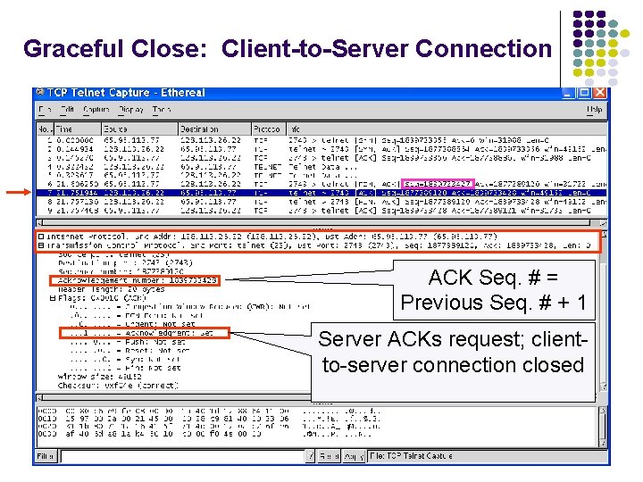Open the filter history dropdown arrow
This screenshot has width=643, height=482.
pyautogui.click(x=311, y=456)
